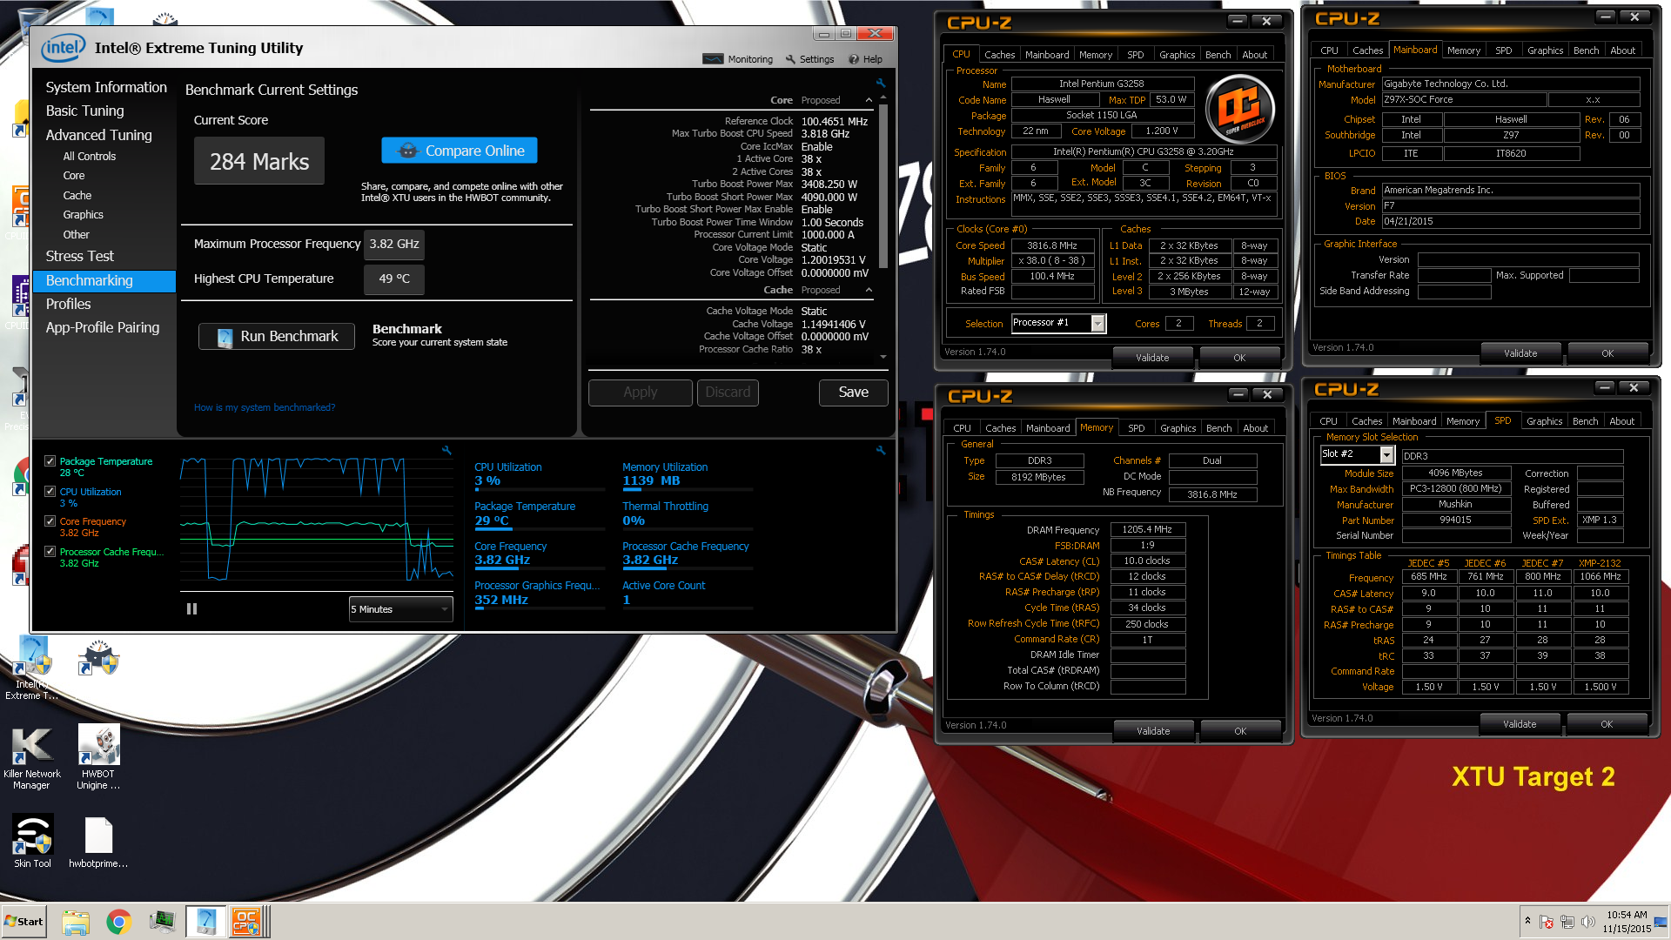The height and width of the screenshot is (940, 1671).
Task: Click the globe icon on Compare Online button
Action: point(407,151)
